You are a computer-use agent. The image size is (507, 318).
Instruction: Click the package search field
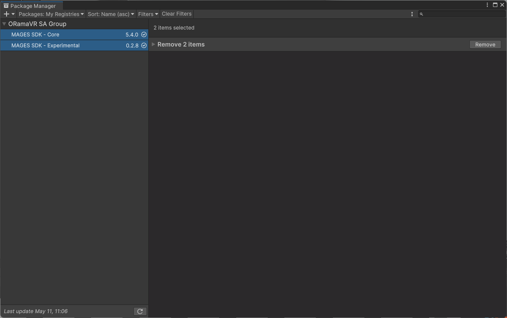462,14
